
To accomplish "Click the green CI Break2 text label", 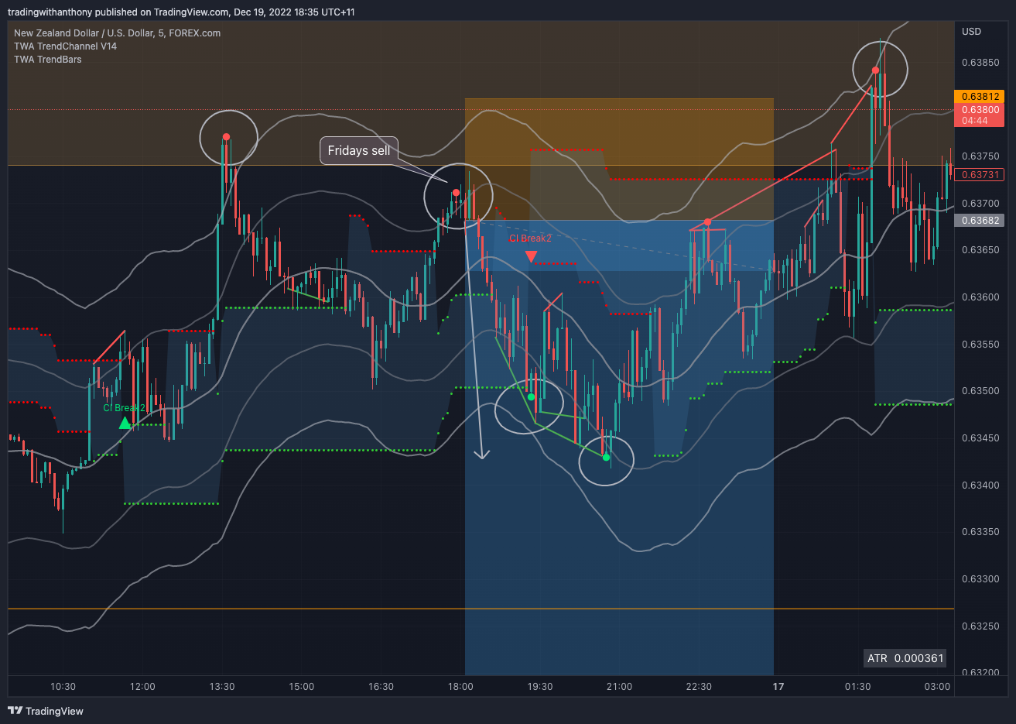I will click(125, 408).
